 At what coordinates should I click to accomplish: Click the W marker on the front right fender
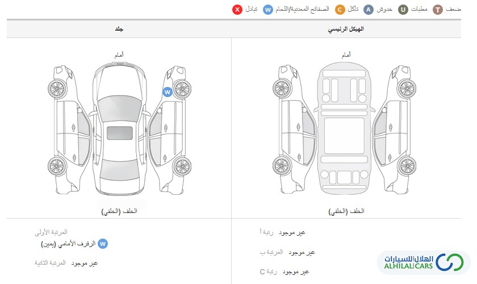pos(168,92)
